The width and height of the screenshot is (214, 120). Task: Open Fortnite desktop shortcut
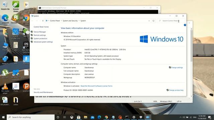point(26,60)
